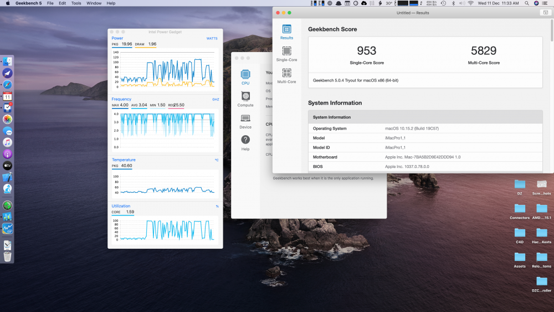Click the Frequency graph in Intel Power Gadget
Image resolution: width=554 pixels, height=312 pixels.
pyautogui.click(x=165, y=130)
